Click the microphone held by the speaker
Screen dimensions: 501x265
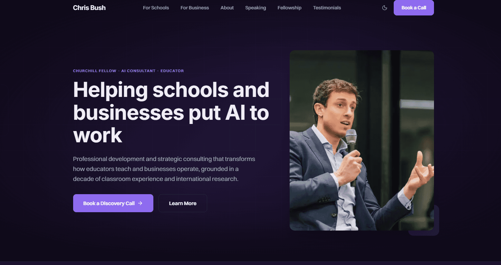352,155
